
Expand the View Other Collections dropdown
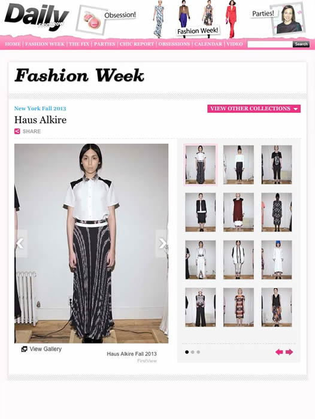254,108
